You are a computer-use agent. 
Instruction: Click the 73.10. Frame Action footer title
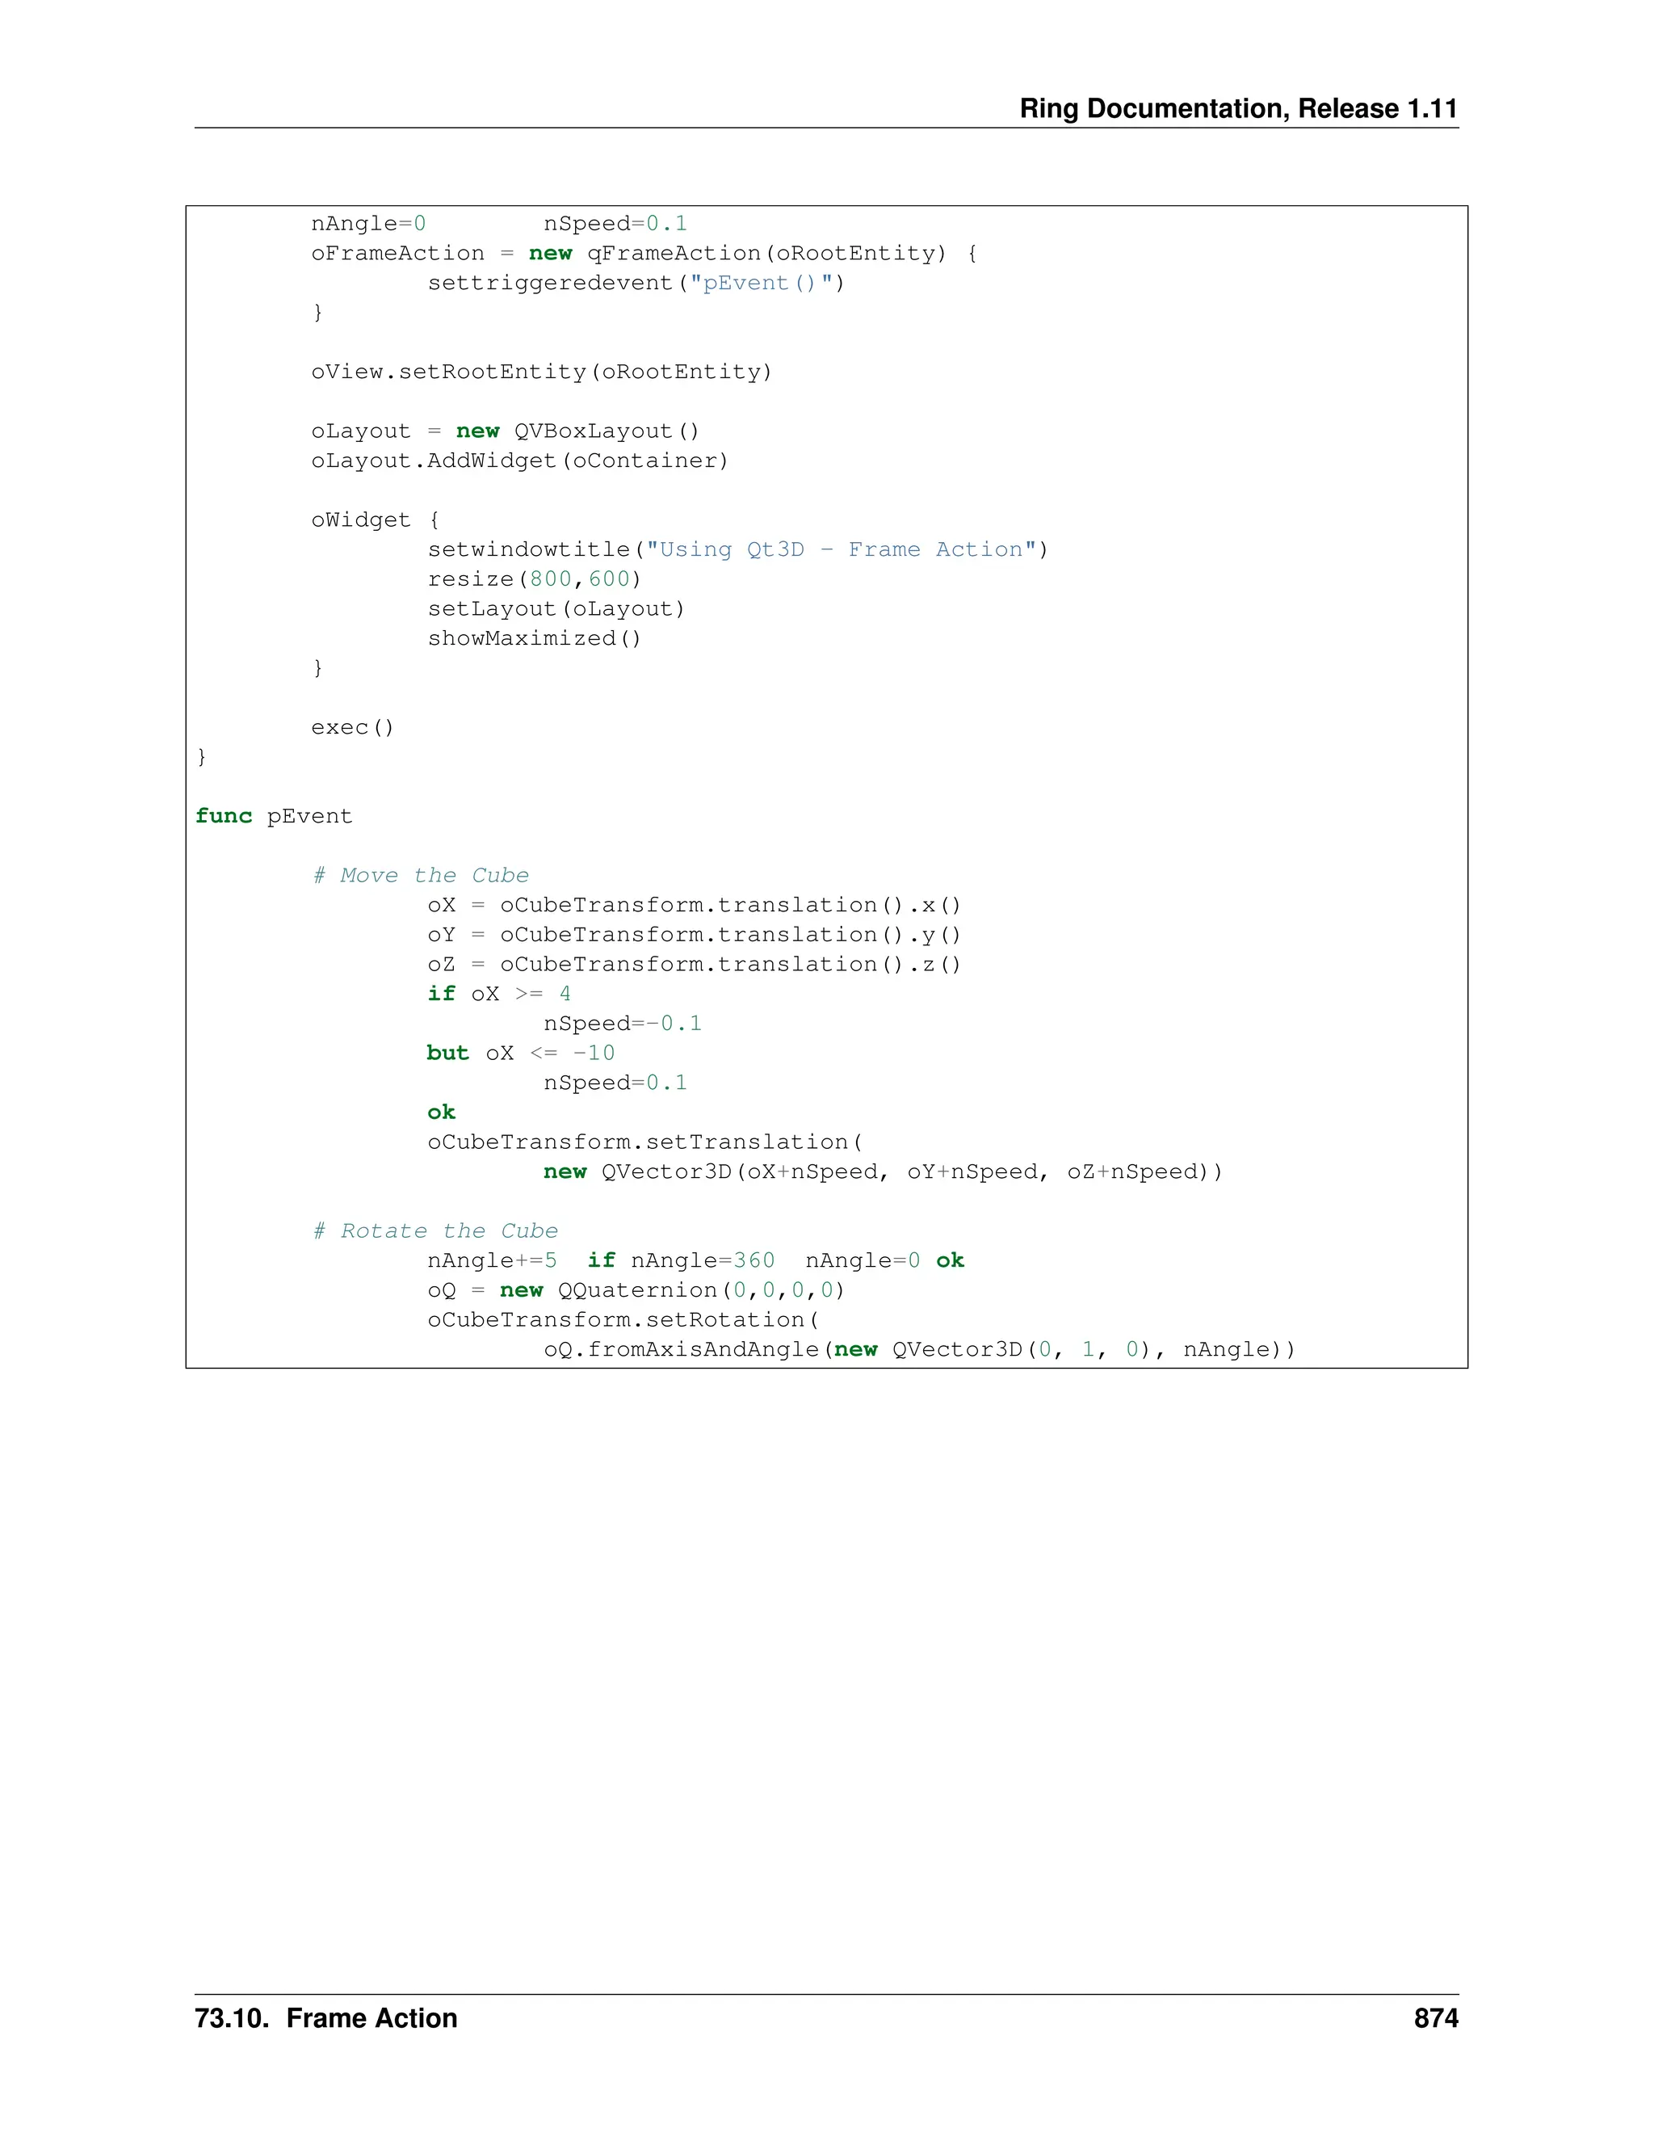pos(326,2017)
